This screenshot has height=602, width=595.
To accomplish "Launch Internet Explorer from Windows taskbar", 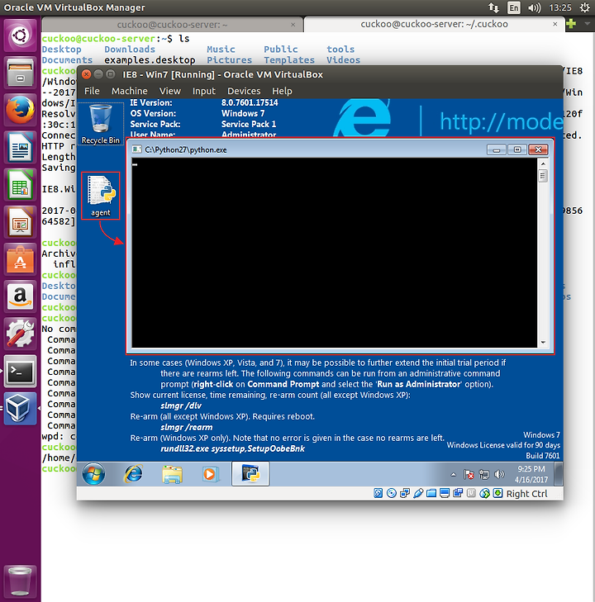I will (133, 474).
